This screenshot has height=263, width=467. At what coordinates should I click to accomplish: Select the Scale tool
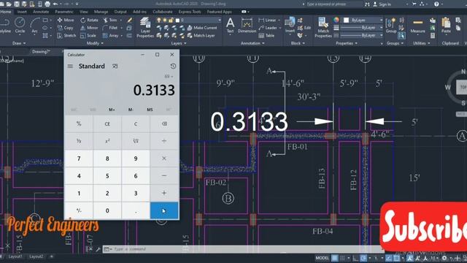(88, 36)
